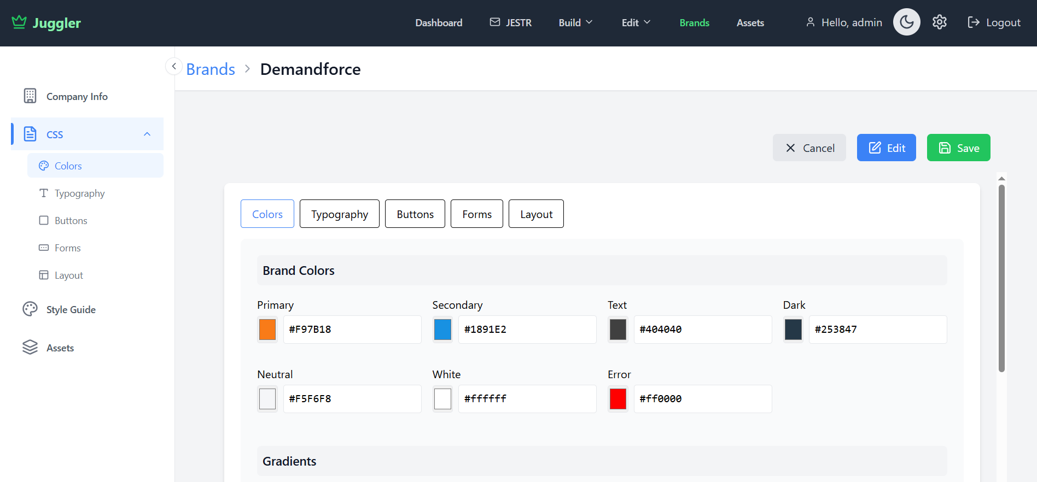
Task: Click the Logout arrow icon
Action: (x=974, y=22)
